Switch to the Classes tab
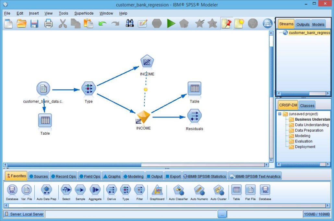 coord(307,105)
